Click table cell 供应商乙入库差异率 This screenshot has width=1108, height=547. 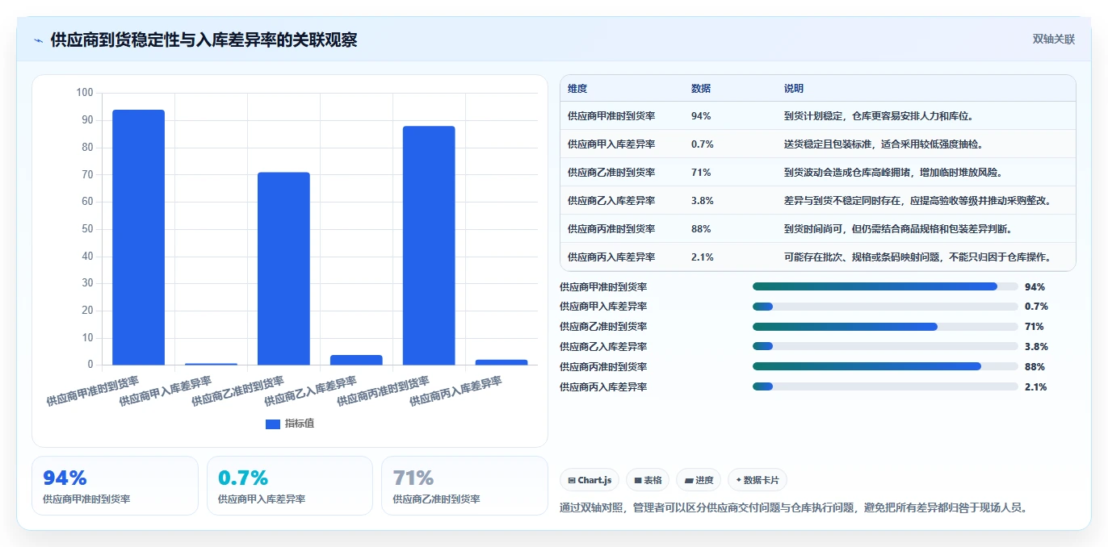coord(611,201)
